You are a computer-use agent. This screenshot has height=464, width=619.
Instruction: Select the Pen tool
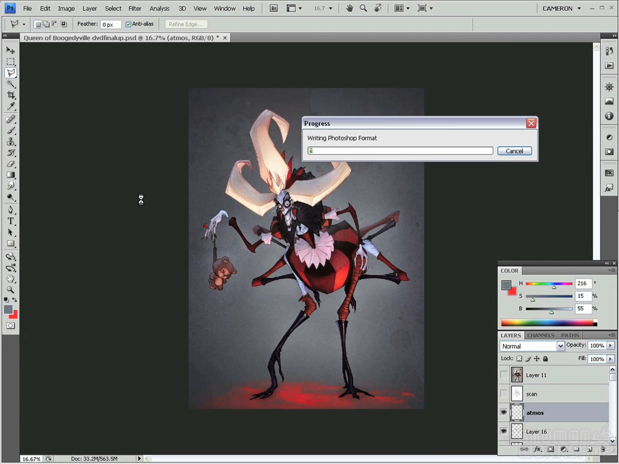point(10,210)
